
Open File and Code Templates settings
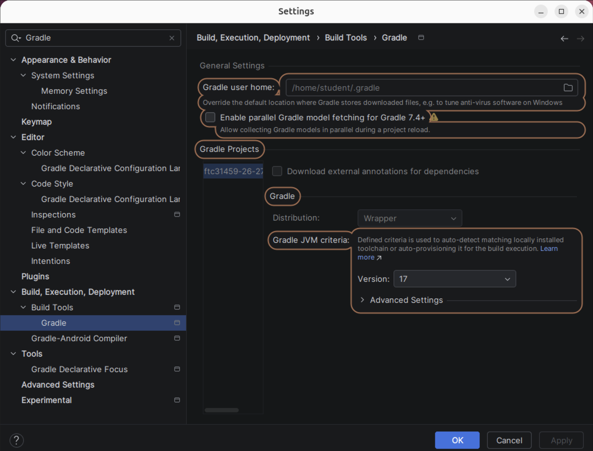[79, 230]
